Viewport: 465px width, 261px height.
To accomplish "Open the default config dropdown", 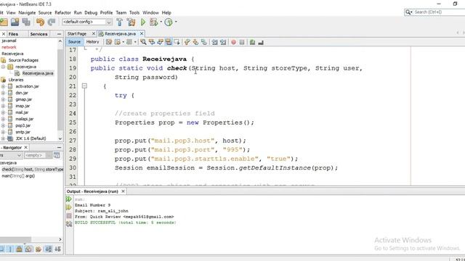I will point(108,22).
